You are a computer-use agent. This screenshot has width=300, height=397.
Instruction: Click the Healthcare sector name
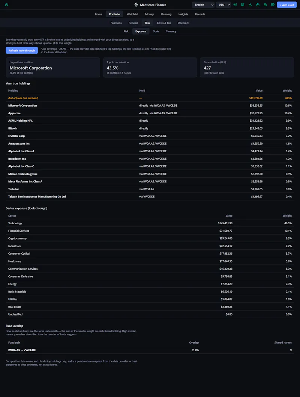(x=15, y=261)
